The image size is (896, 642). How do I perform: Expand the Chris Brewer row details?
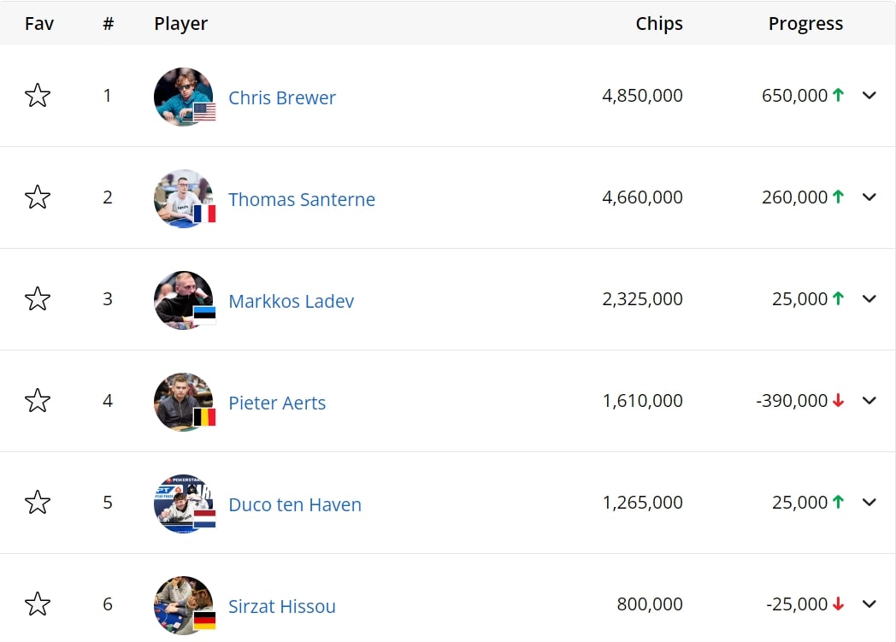click(869, 96)
